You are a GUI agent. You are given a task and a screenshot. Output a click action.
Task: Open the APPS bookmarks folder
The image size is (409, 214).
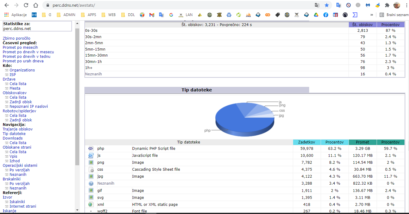click(88, 15)
